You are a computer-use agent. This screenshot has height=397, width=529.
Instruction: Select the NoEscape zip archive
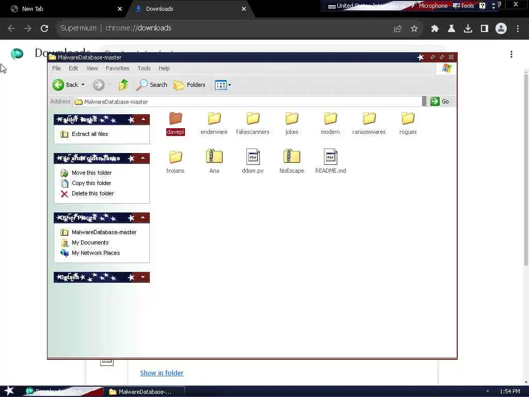(292, 162)
